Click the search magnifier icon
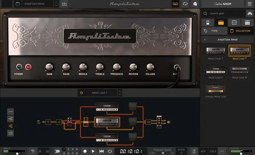 click(x=205, y=13)
